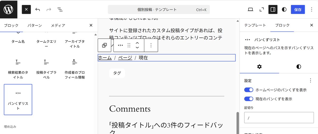This screenshot has width=318, height=134.
Task: Open the Styles half-circle icon in header
Action: click(284, 10)
